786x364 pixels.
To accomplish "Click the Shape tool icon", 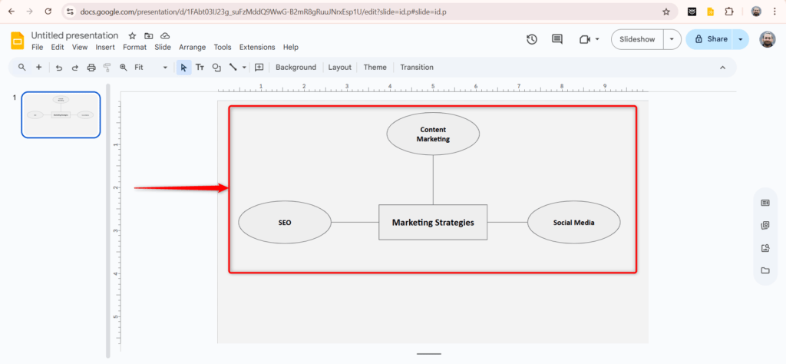I will (216, 68).
